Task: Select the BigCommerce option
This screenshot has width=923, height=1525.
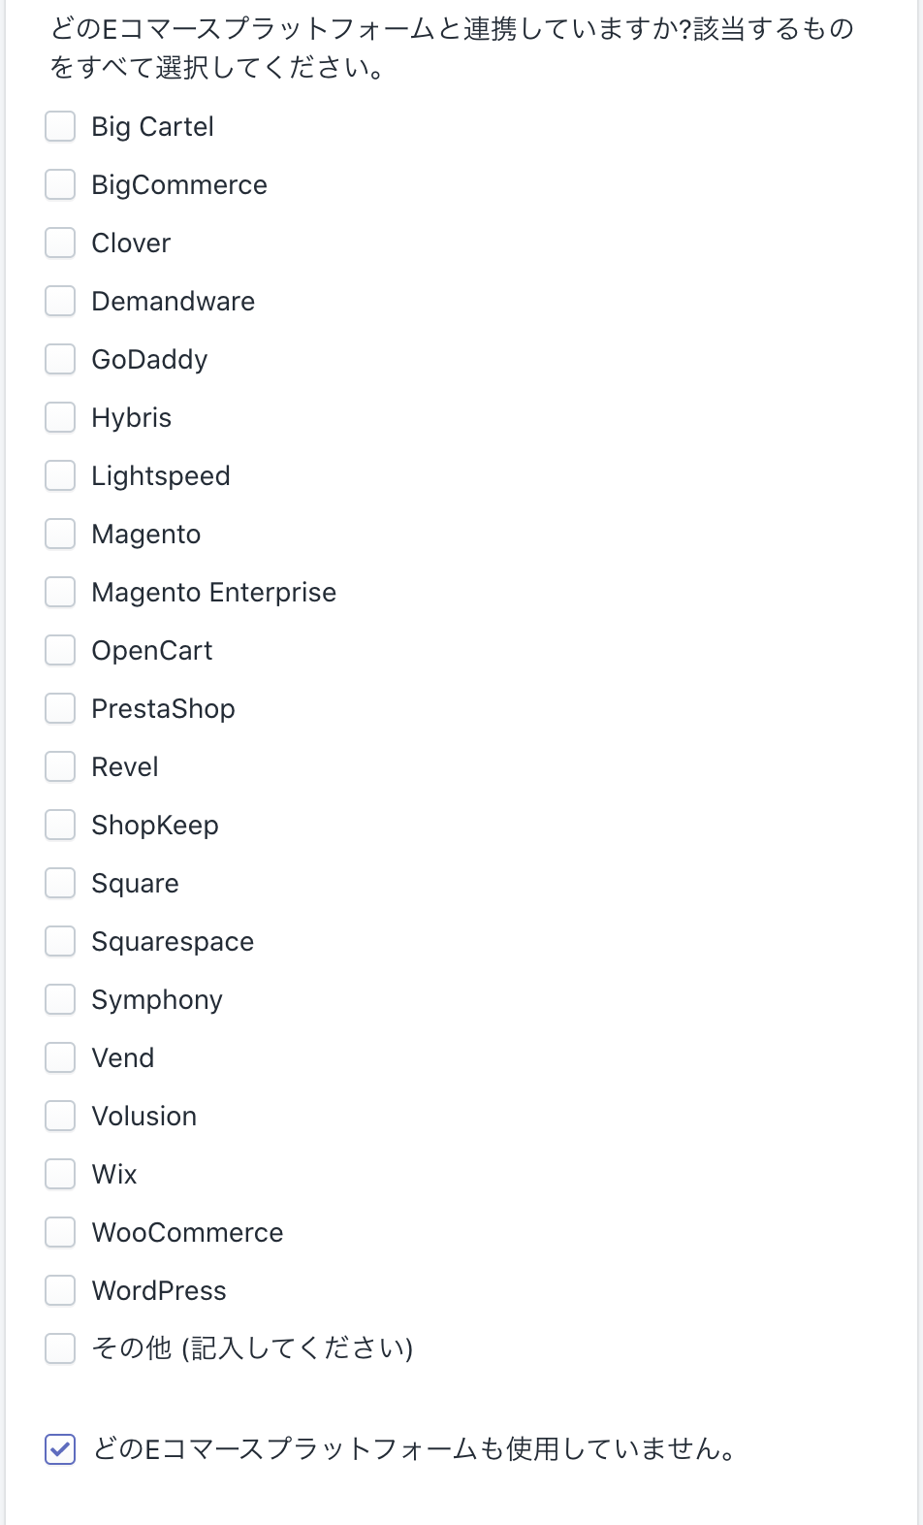Action: click(60, 185)
